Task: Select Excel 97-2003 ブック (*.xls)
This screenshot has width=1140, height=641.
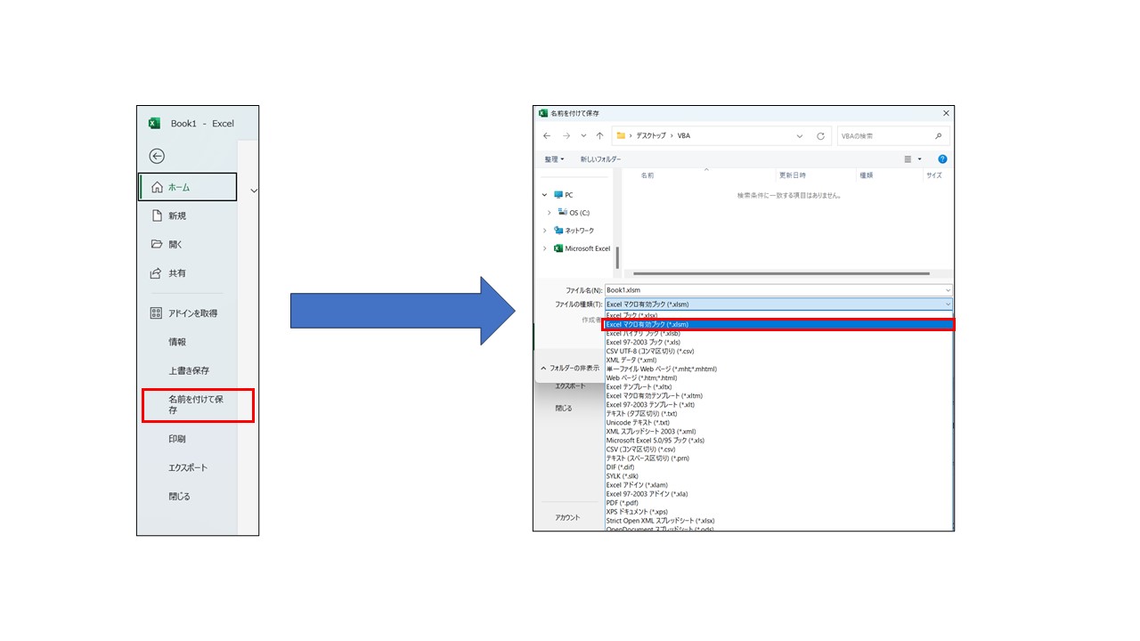Action: pos(777,342)
